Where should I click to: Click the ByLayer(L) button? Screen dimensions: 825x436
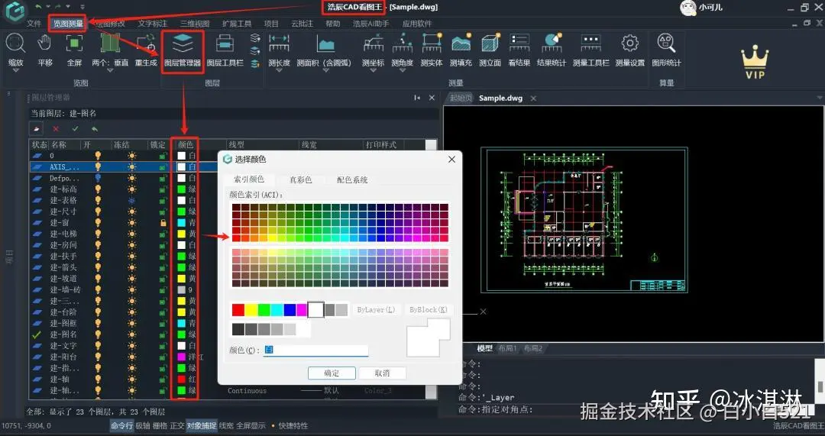(x=376, y=310)
